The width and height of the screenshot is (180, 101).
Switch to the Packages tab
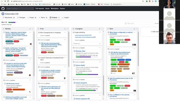click(x=21, y=17)
